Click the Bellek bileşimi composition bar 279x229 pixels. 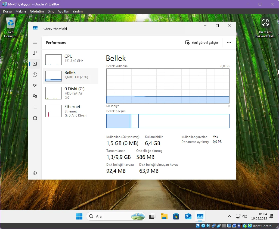168,121
